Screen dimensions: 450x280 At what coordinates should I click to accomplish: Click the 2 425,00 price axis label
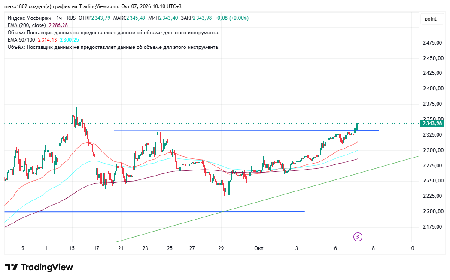(432, 73)
